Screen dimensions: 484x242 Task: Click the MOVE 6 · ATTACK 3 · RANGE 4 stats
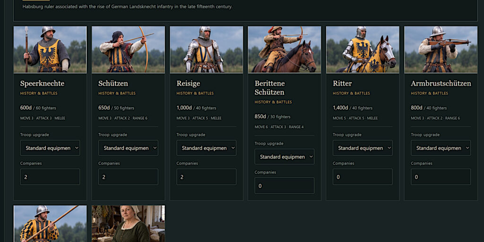click(x=279, y=127)
